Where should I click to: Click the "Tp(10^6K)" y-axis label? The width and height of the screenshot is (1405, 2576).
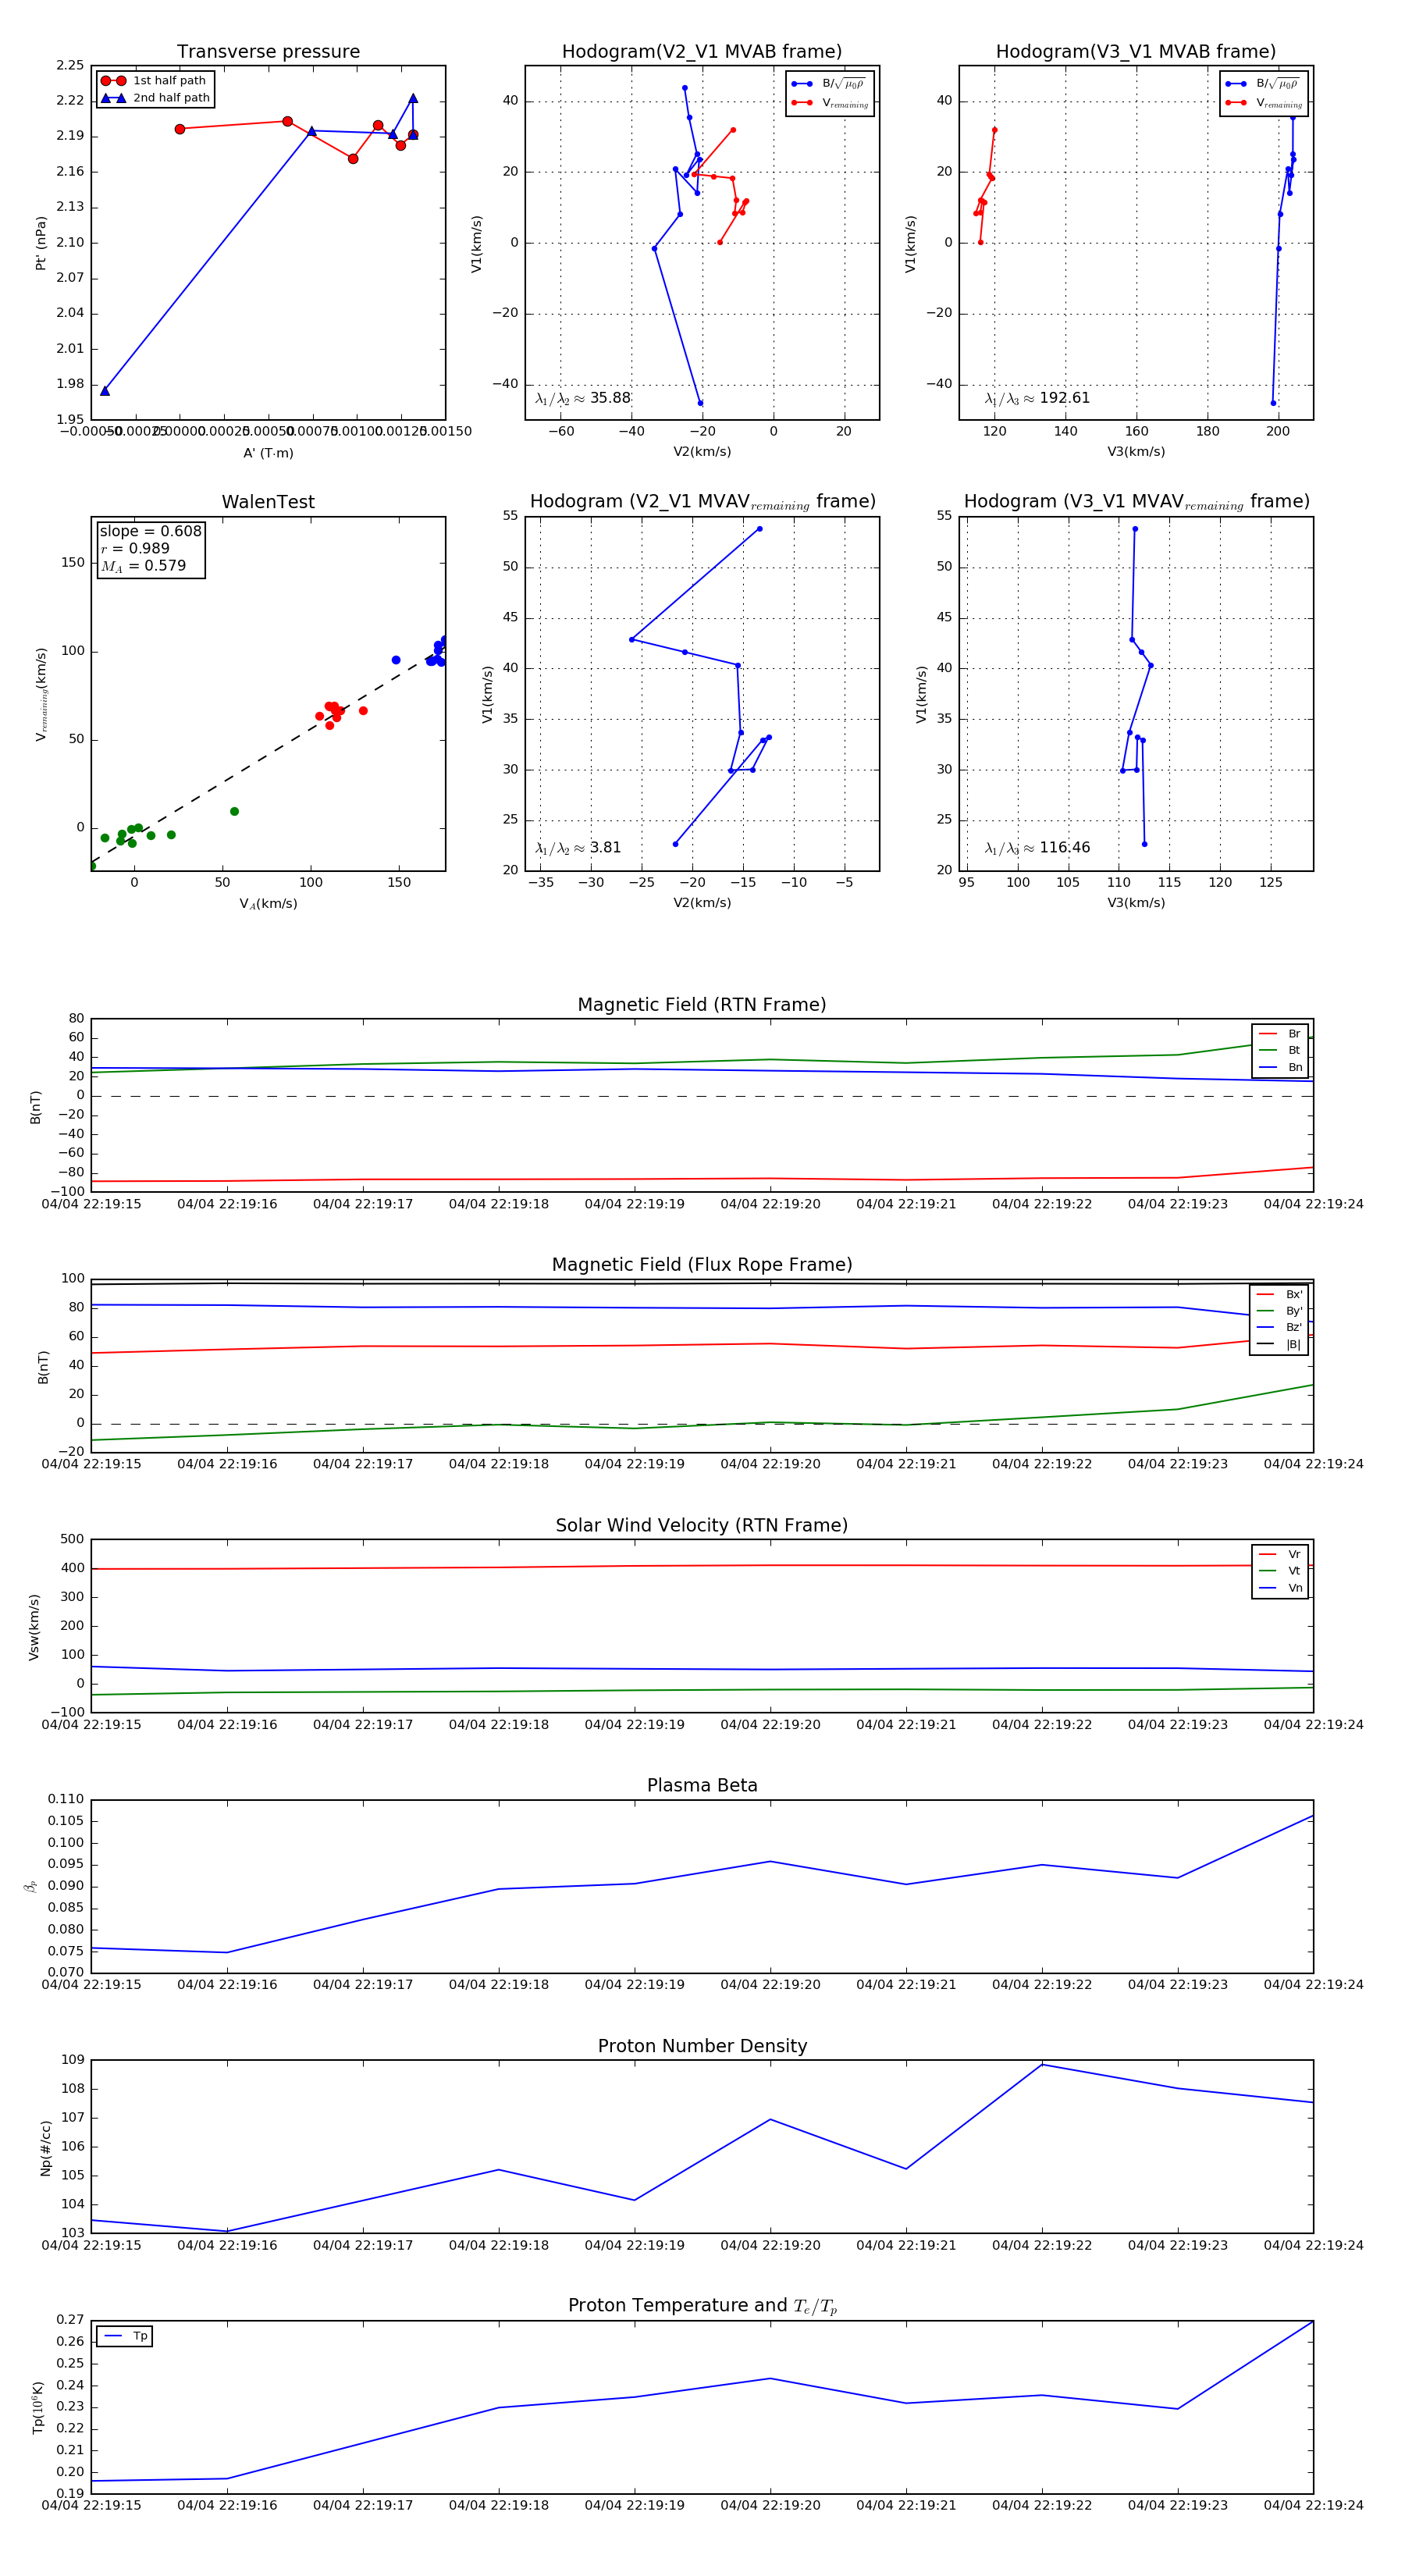coord(39,2408)
